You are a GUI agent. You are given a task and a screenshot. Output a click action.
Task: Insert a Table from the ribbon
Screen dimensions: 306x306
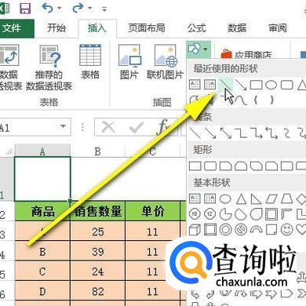90,62
